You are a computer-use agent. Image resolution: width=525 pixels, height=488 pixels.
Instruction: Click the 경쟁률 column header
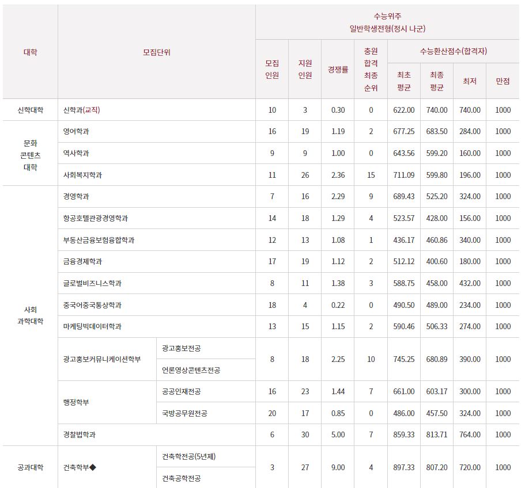(338, 69)
